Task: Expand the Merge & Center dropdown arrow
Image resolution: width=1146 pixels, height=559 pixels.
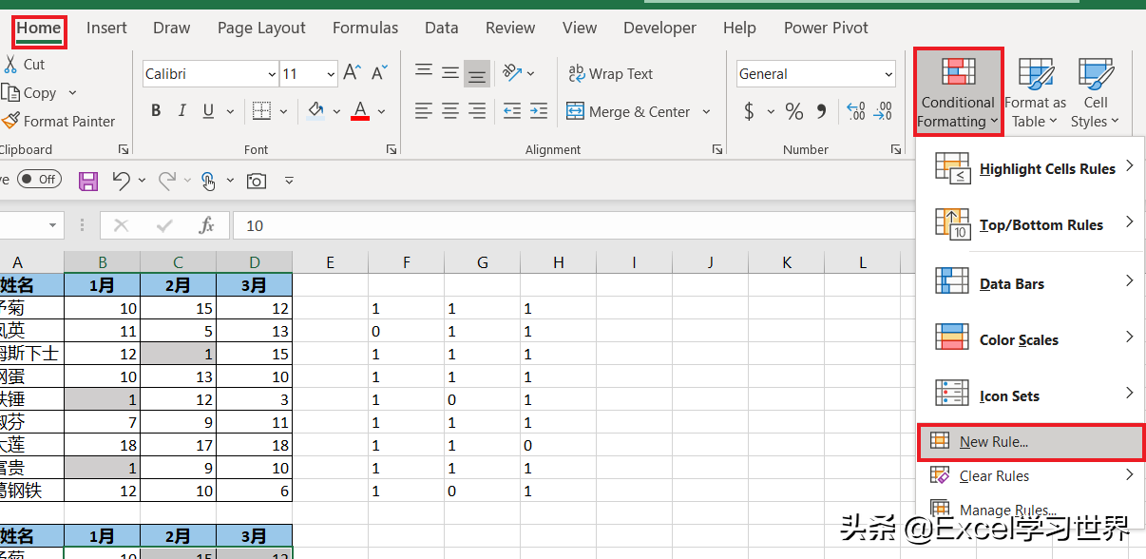Action: coord(706,112)
